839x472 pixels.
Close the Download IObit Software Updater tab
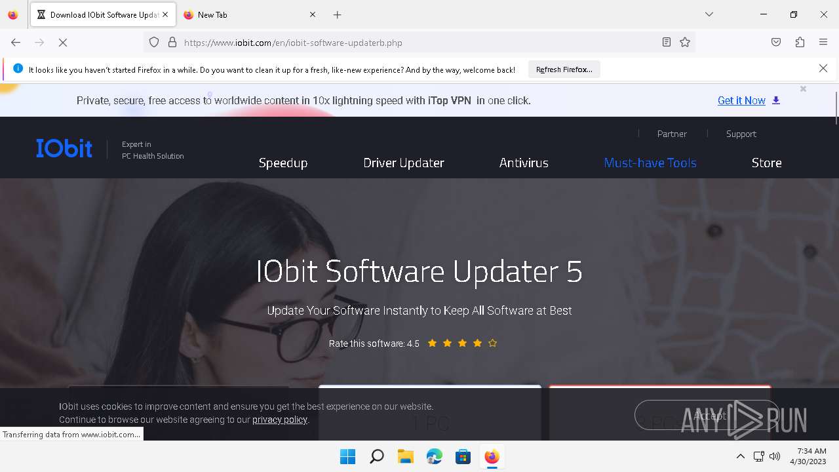click(x=165, y=14)
